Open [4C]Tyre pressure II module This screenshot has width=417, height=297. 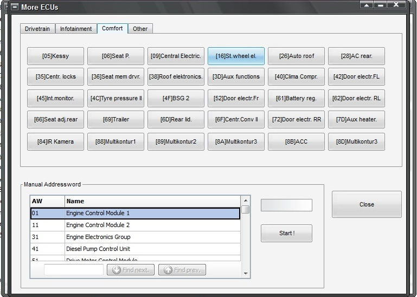point(116,99)
